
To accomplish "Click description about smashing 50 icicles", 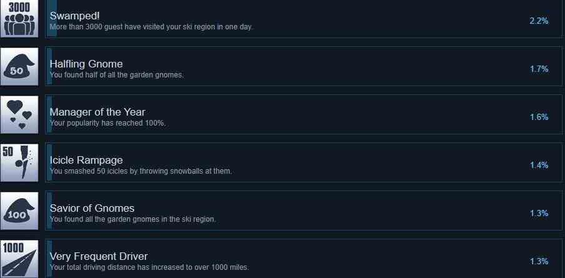I will (x=140, y=171).
